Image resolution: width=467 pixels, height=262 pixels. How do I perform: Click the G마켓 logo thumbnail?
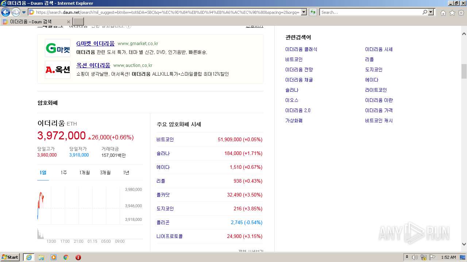(58, 48)
